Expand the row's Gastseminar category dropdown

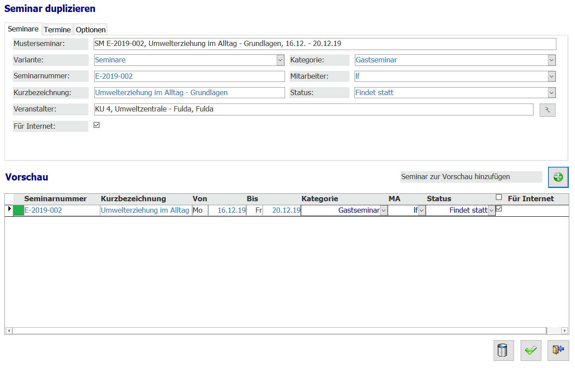pyautogui.click(x=384, y=211)
